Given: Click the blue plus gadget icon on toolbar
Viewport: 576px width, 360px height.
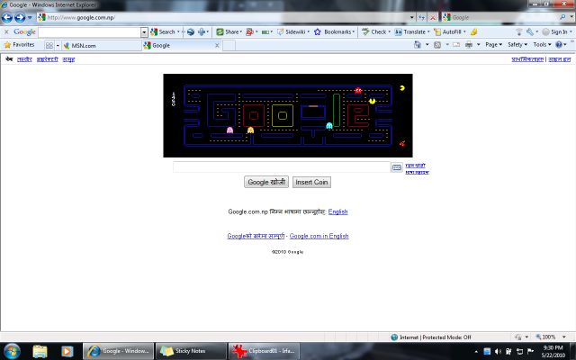Looking at the screenshot, I should coord(202,32).
